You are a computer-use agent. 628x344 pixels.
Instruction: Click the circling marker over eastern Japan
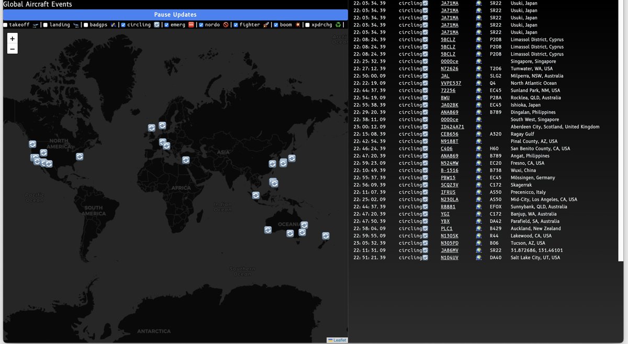pyautogui.click(x=291, y=158)
